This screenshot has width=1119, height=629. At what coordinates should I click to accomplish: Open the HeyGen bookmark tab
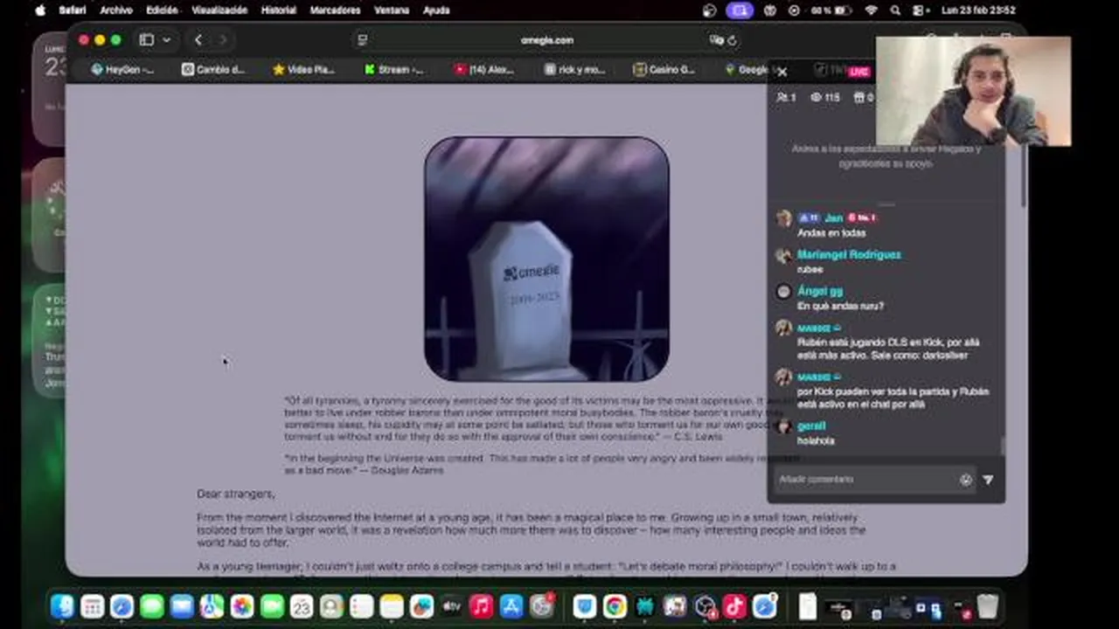(x=122, y=70)
